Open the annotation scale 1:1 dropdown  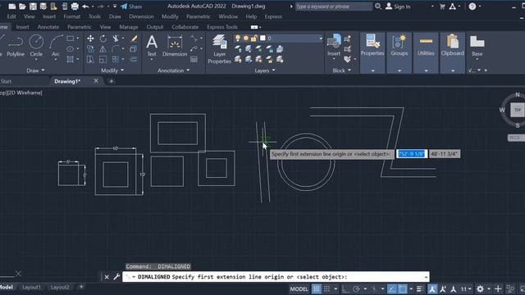pyautogui.click(x=466, y=289)
